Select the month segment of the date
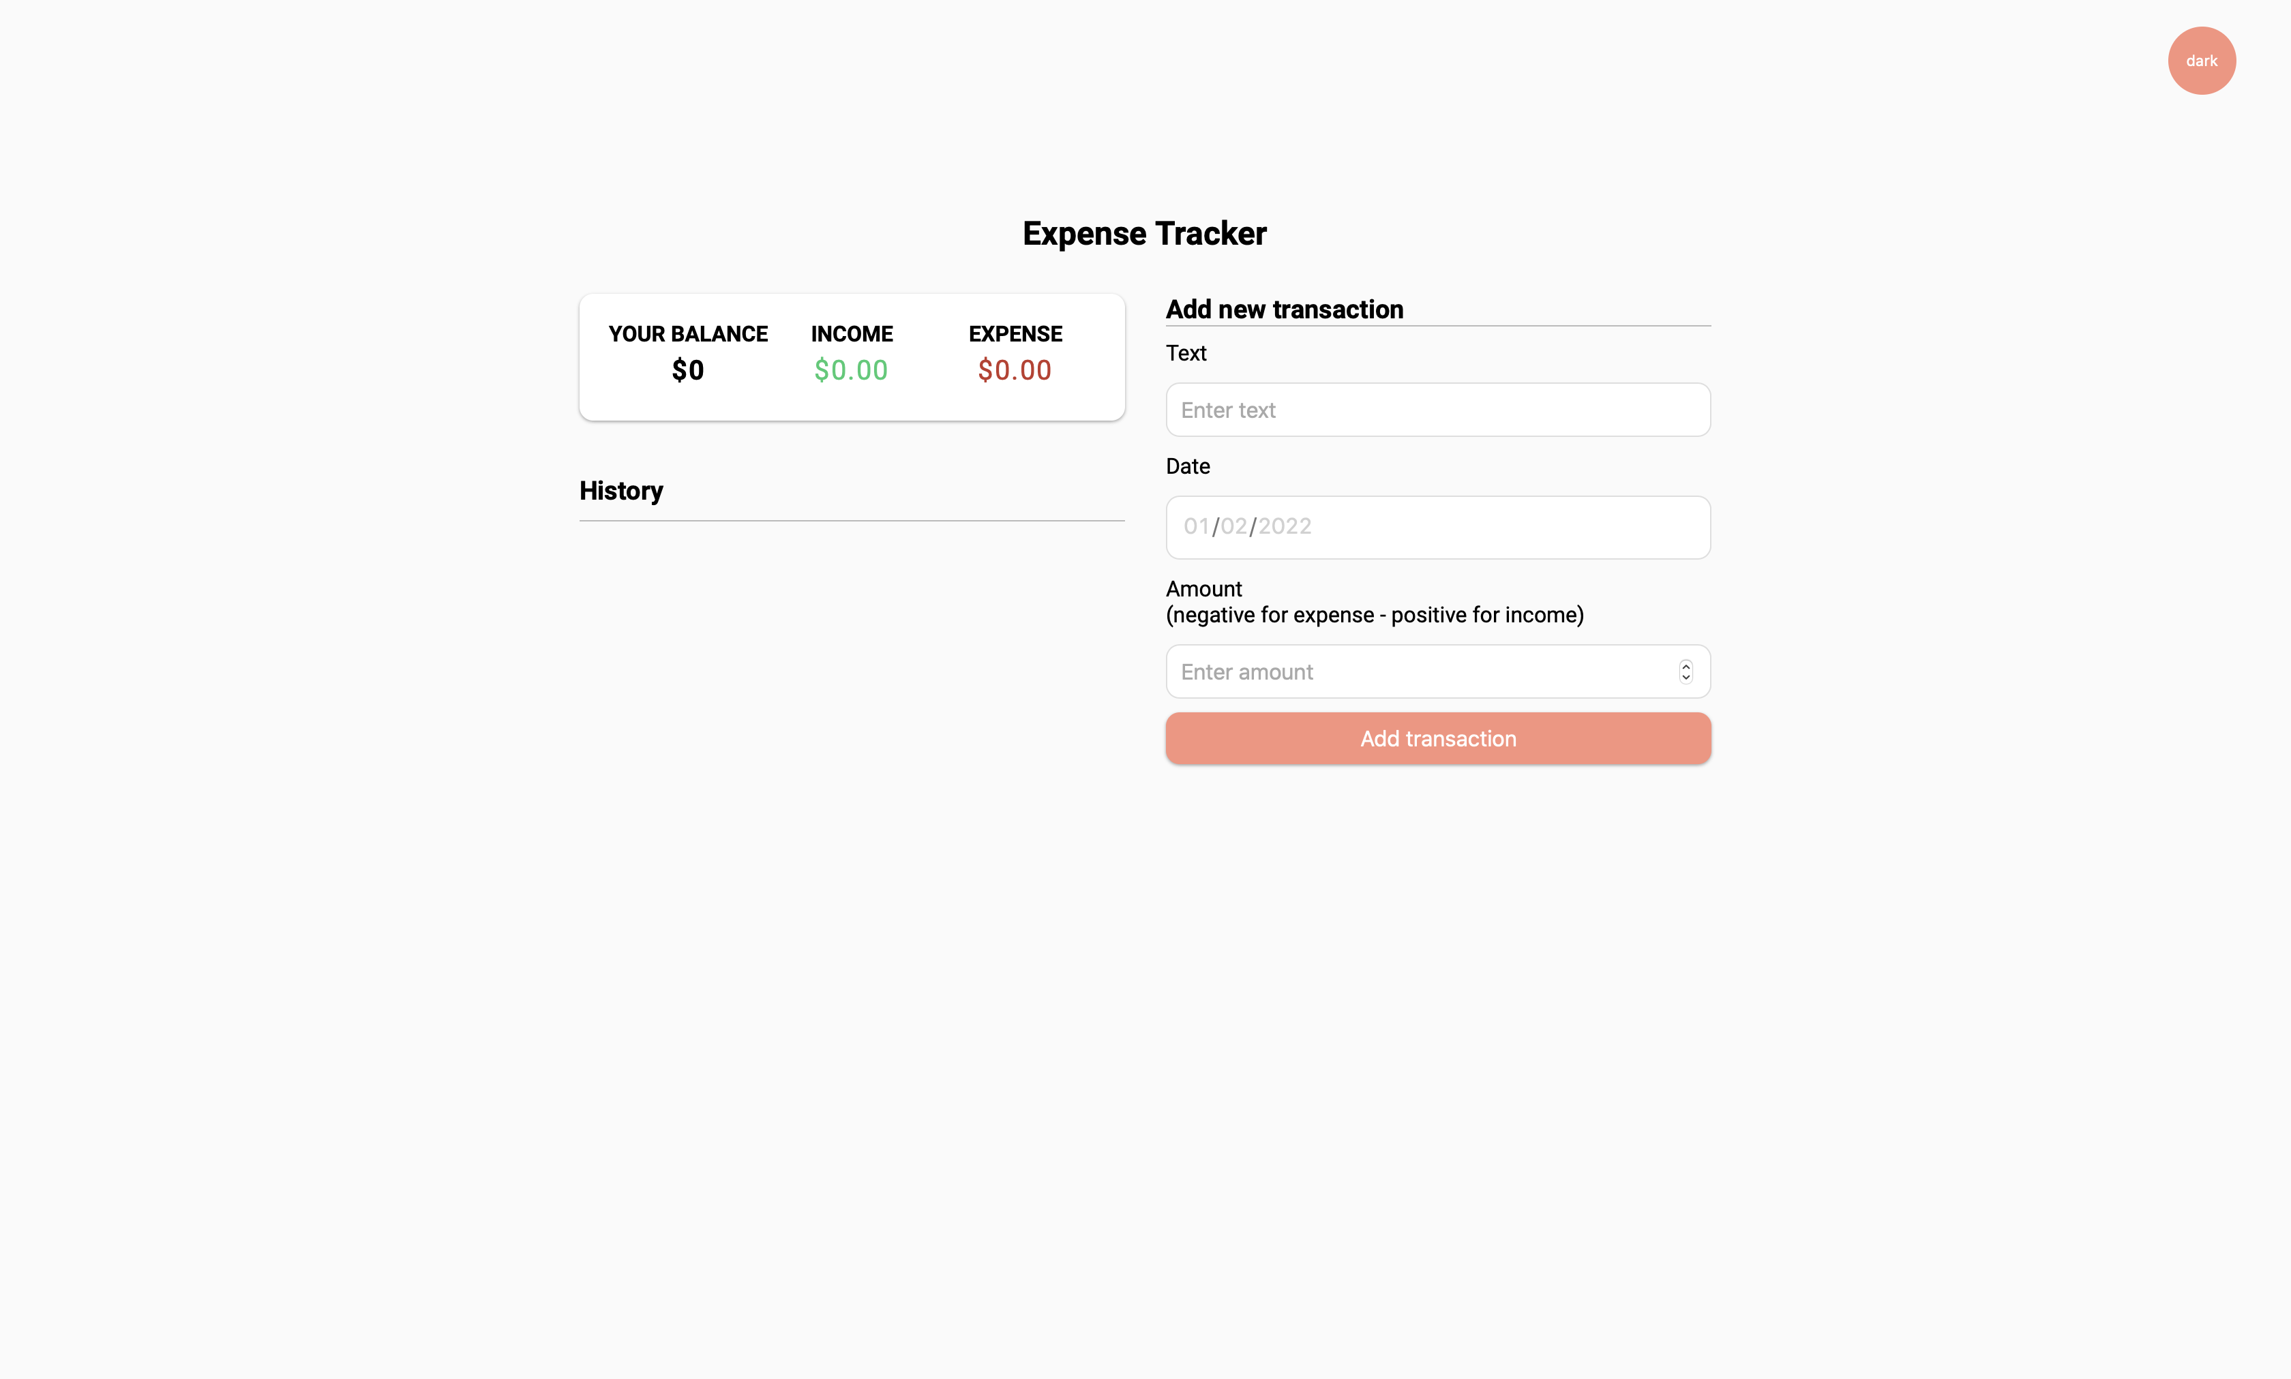The image size is (2291, 1379). [1196, 526]
